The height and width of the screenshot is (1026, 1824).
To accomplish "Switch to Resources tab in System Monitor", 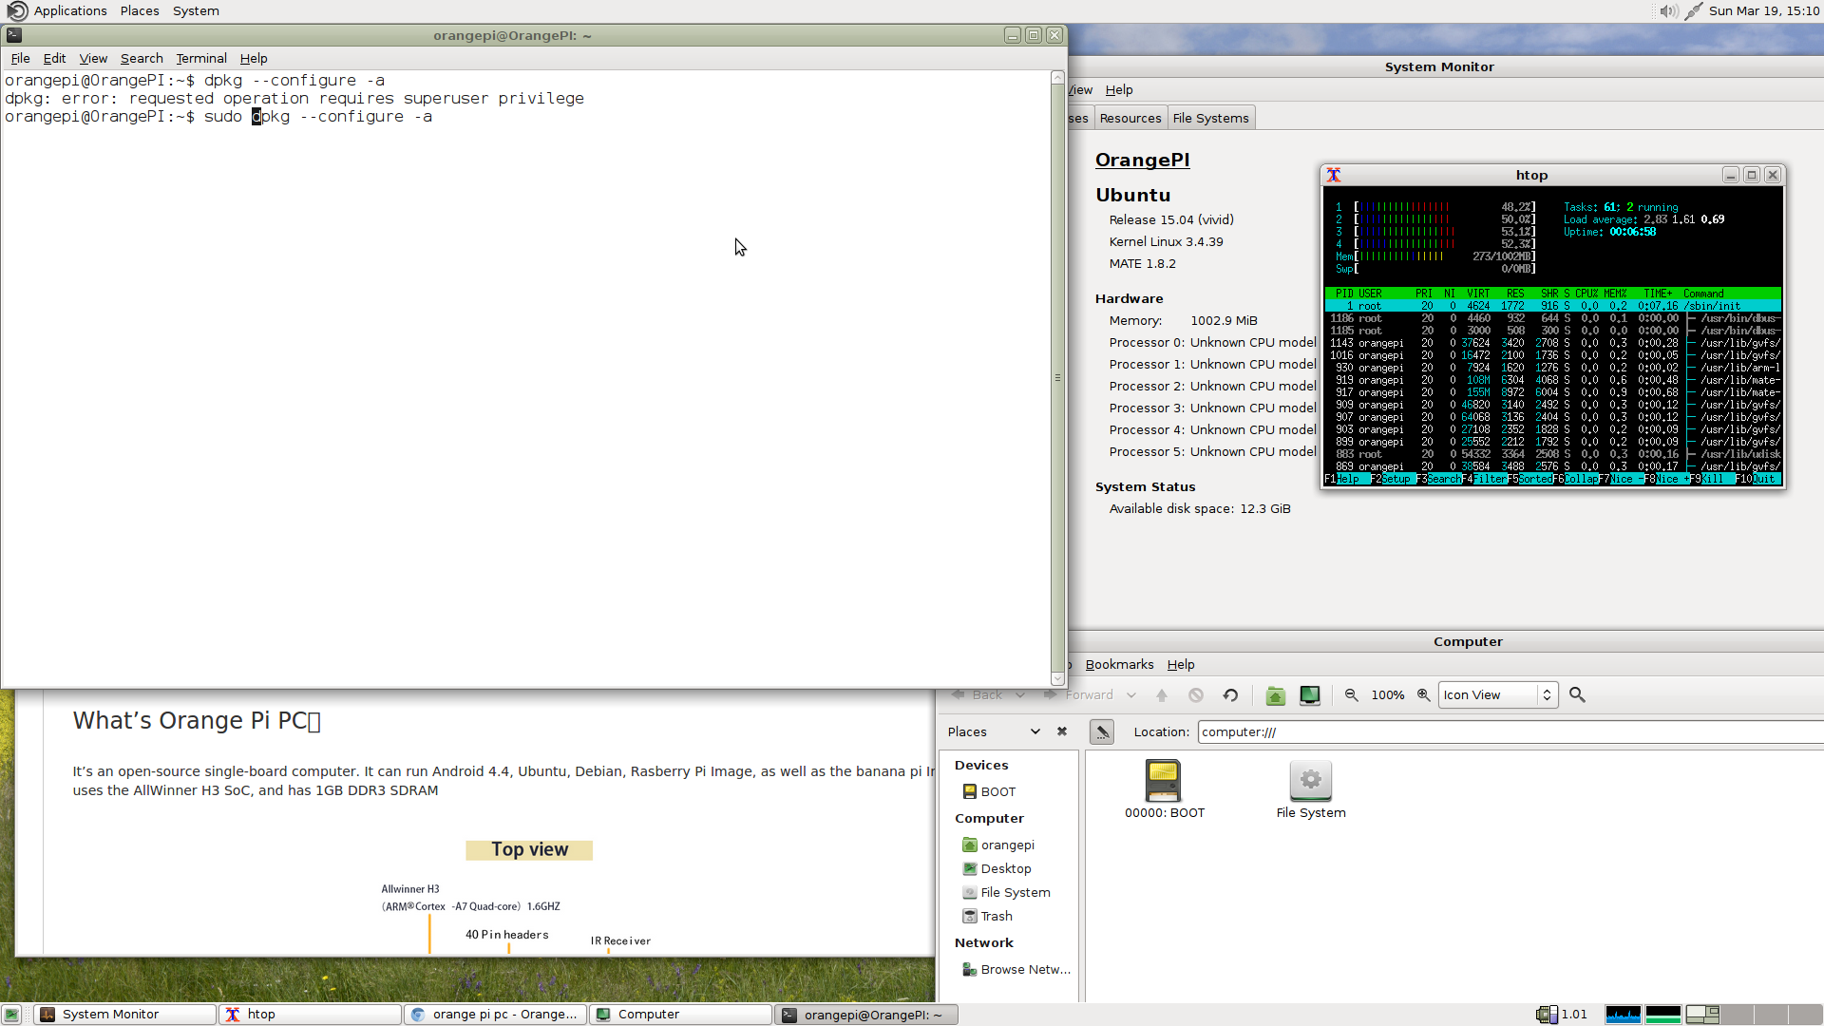I will coord(1130,118).
